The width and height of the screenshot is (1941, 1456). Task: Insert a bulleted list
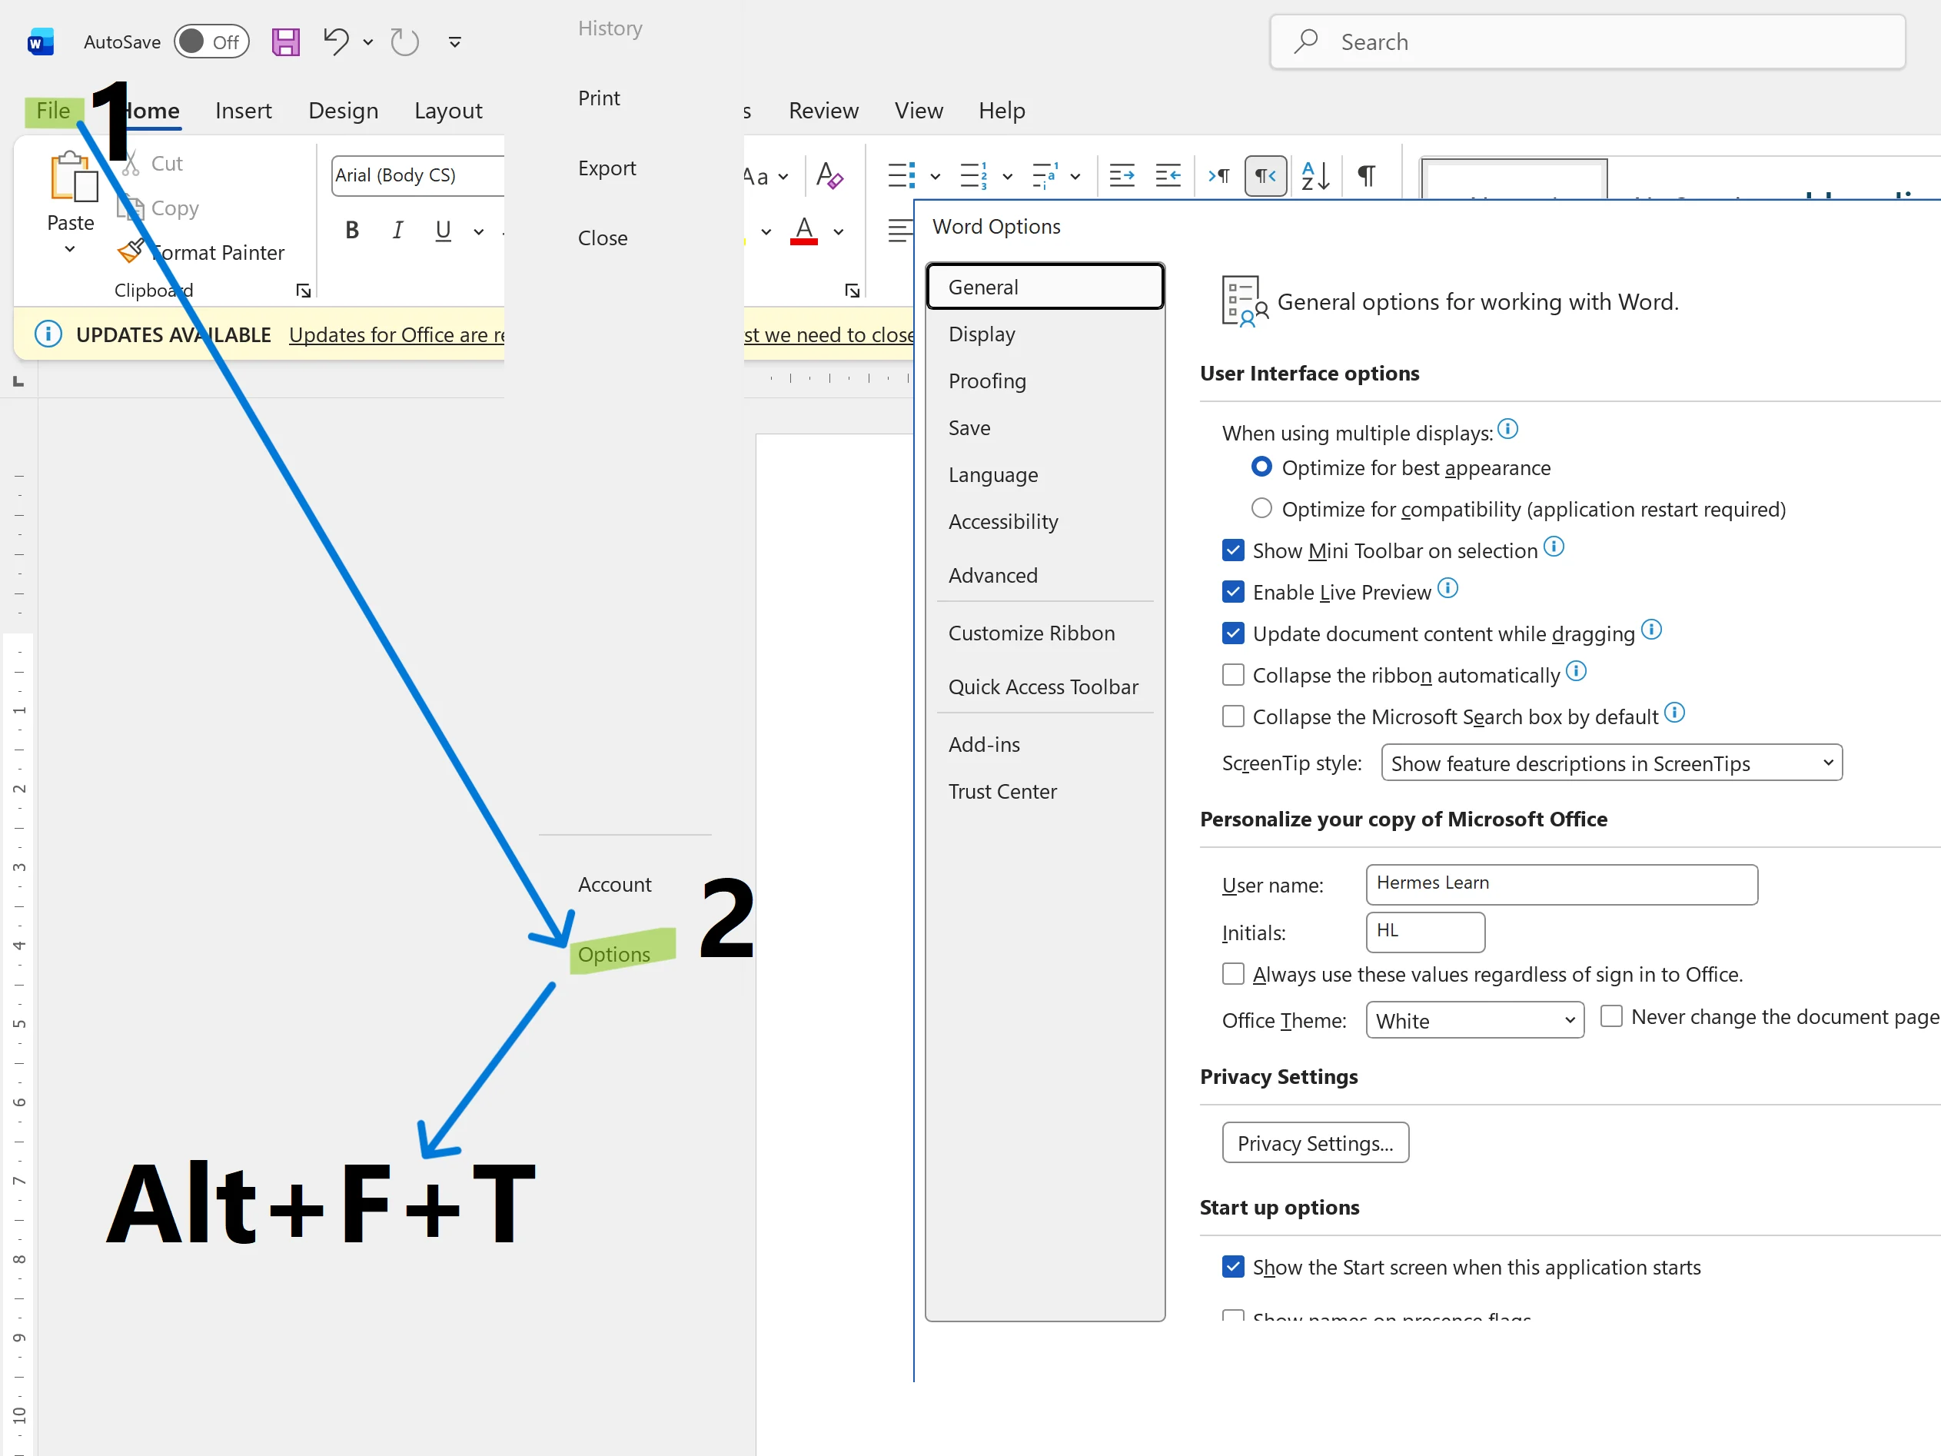coord(901,175)
